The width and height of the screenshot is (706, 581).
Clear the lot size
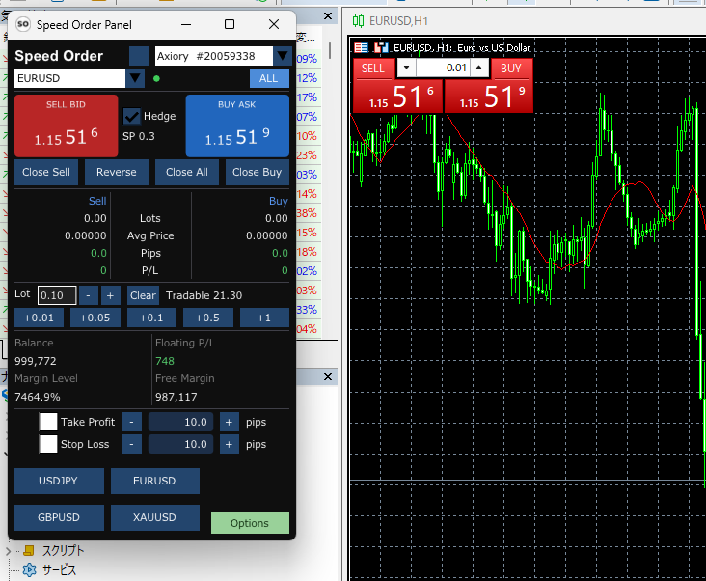point(143,295)
